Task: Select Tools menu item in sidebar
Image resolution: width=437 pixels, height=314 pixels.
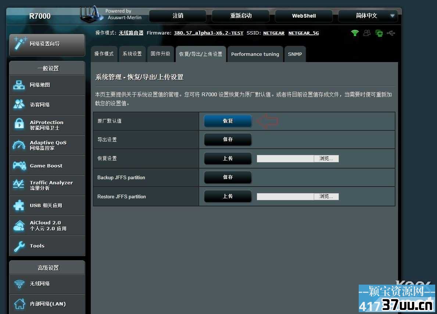Action: (x=47, y=246)
